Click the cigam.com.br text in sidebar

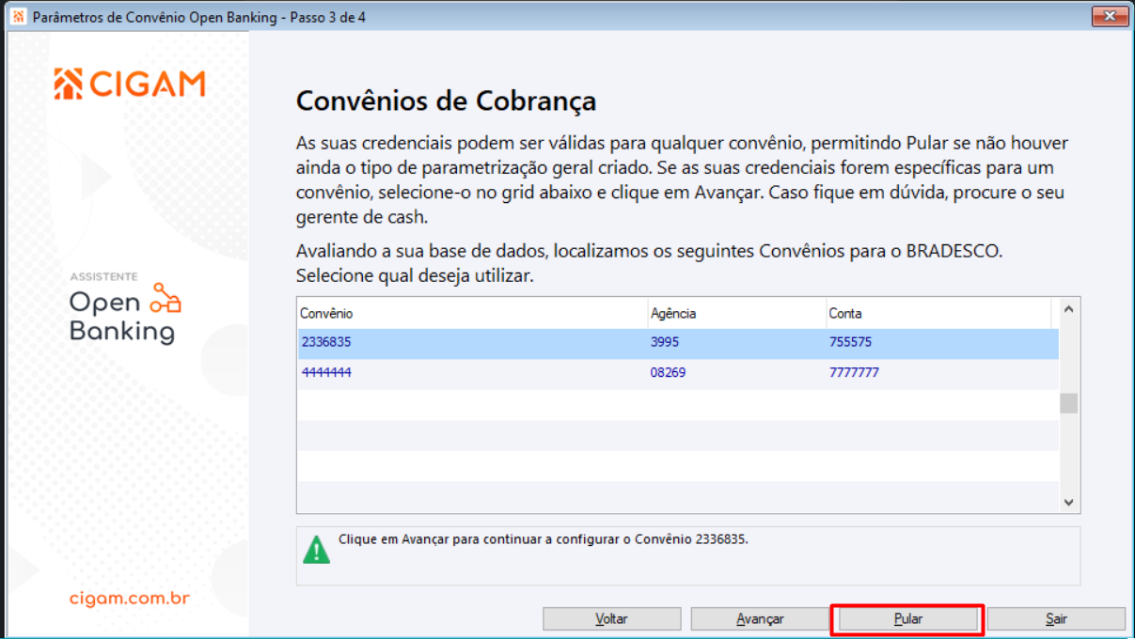[130, 599]
